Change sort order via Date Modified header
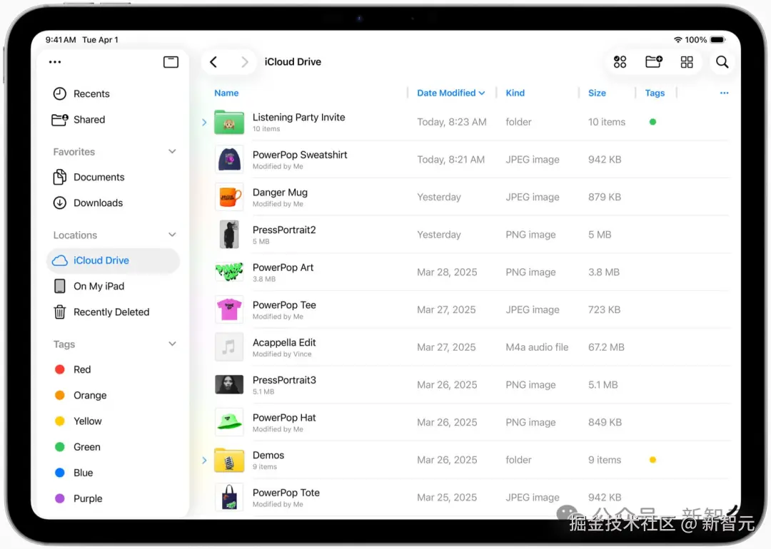 [x=451, y=93]
